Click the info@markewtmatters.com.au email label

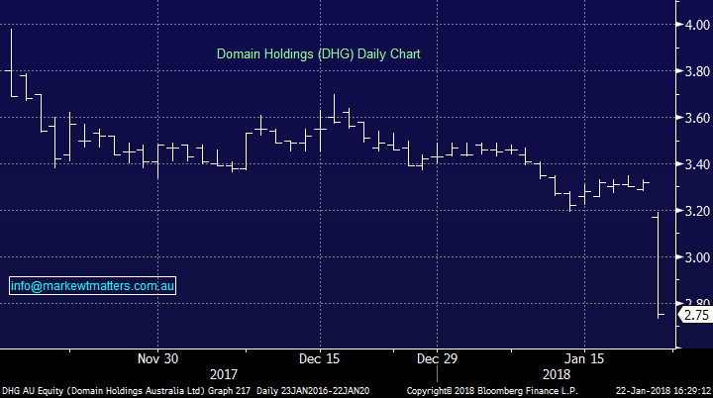(92, 286)
